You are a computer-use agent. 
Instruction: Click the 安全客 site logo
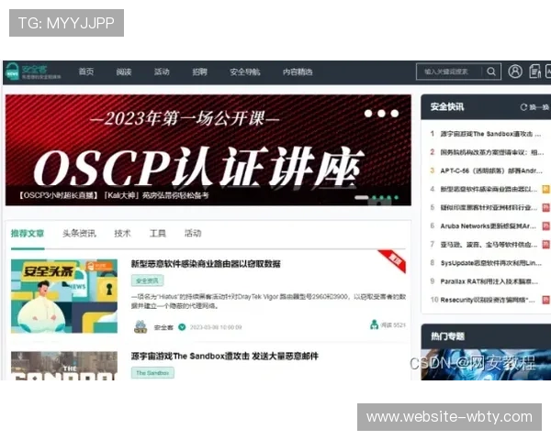tap(33, 71)
